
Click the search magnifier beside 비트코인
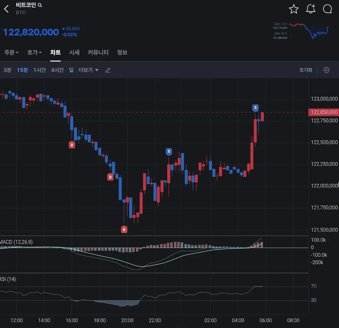point(40,5)
